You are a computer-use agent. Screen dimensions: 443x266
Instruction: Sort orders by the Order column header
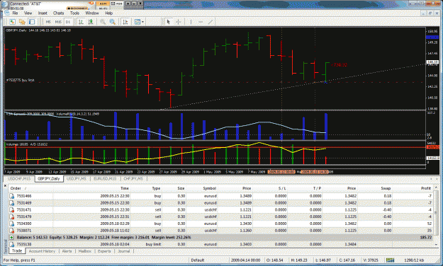coord(16,188)
